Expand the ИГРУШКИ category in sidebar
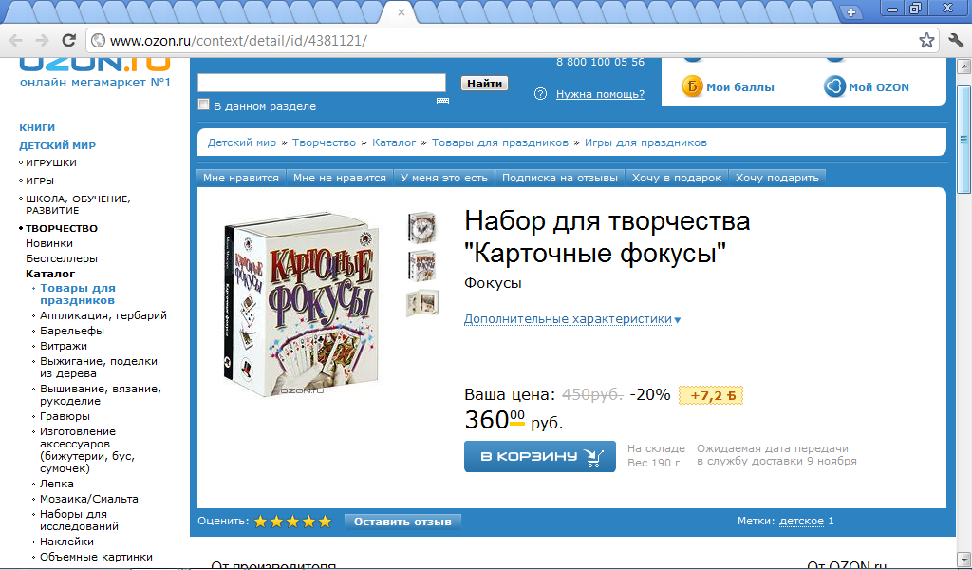The height and width of the screenshot is (570, 972). pos(51,163)
